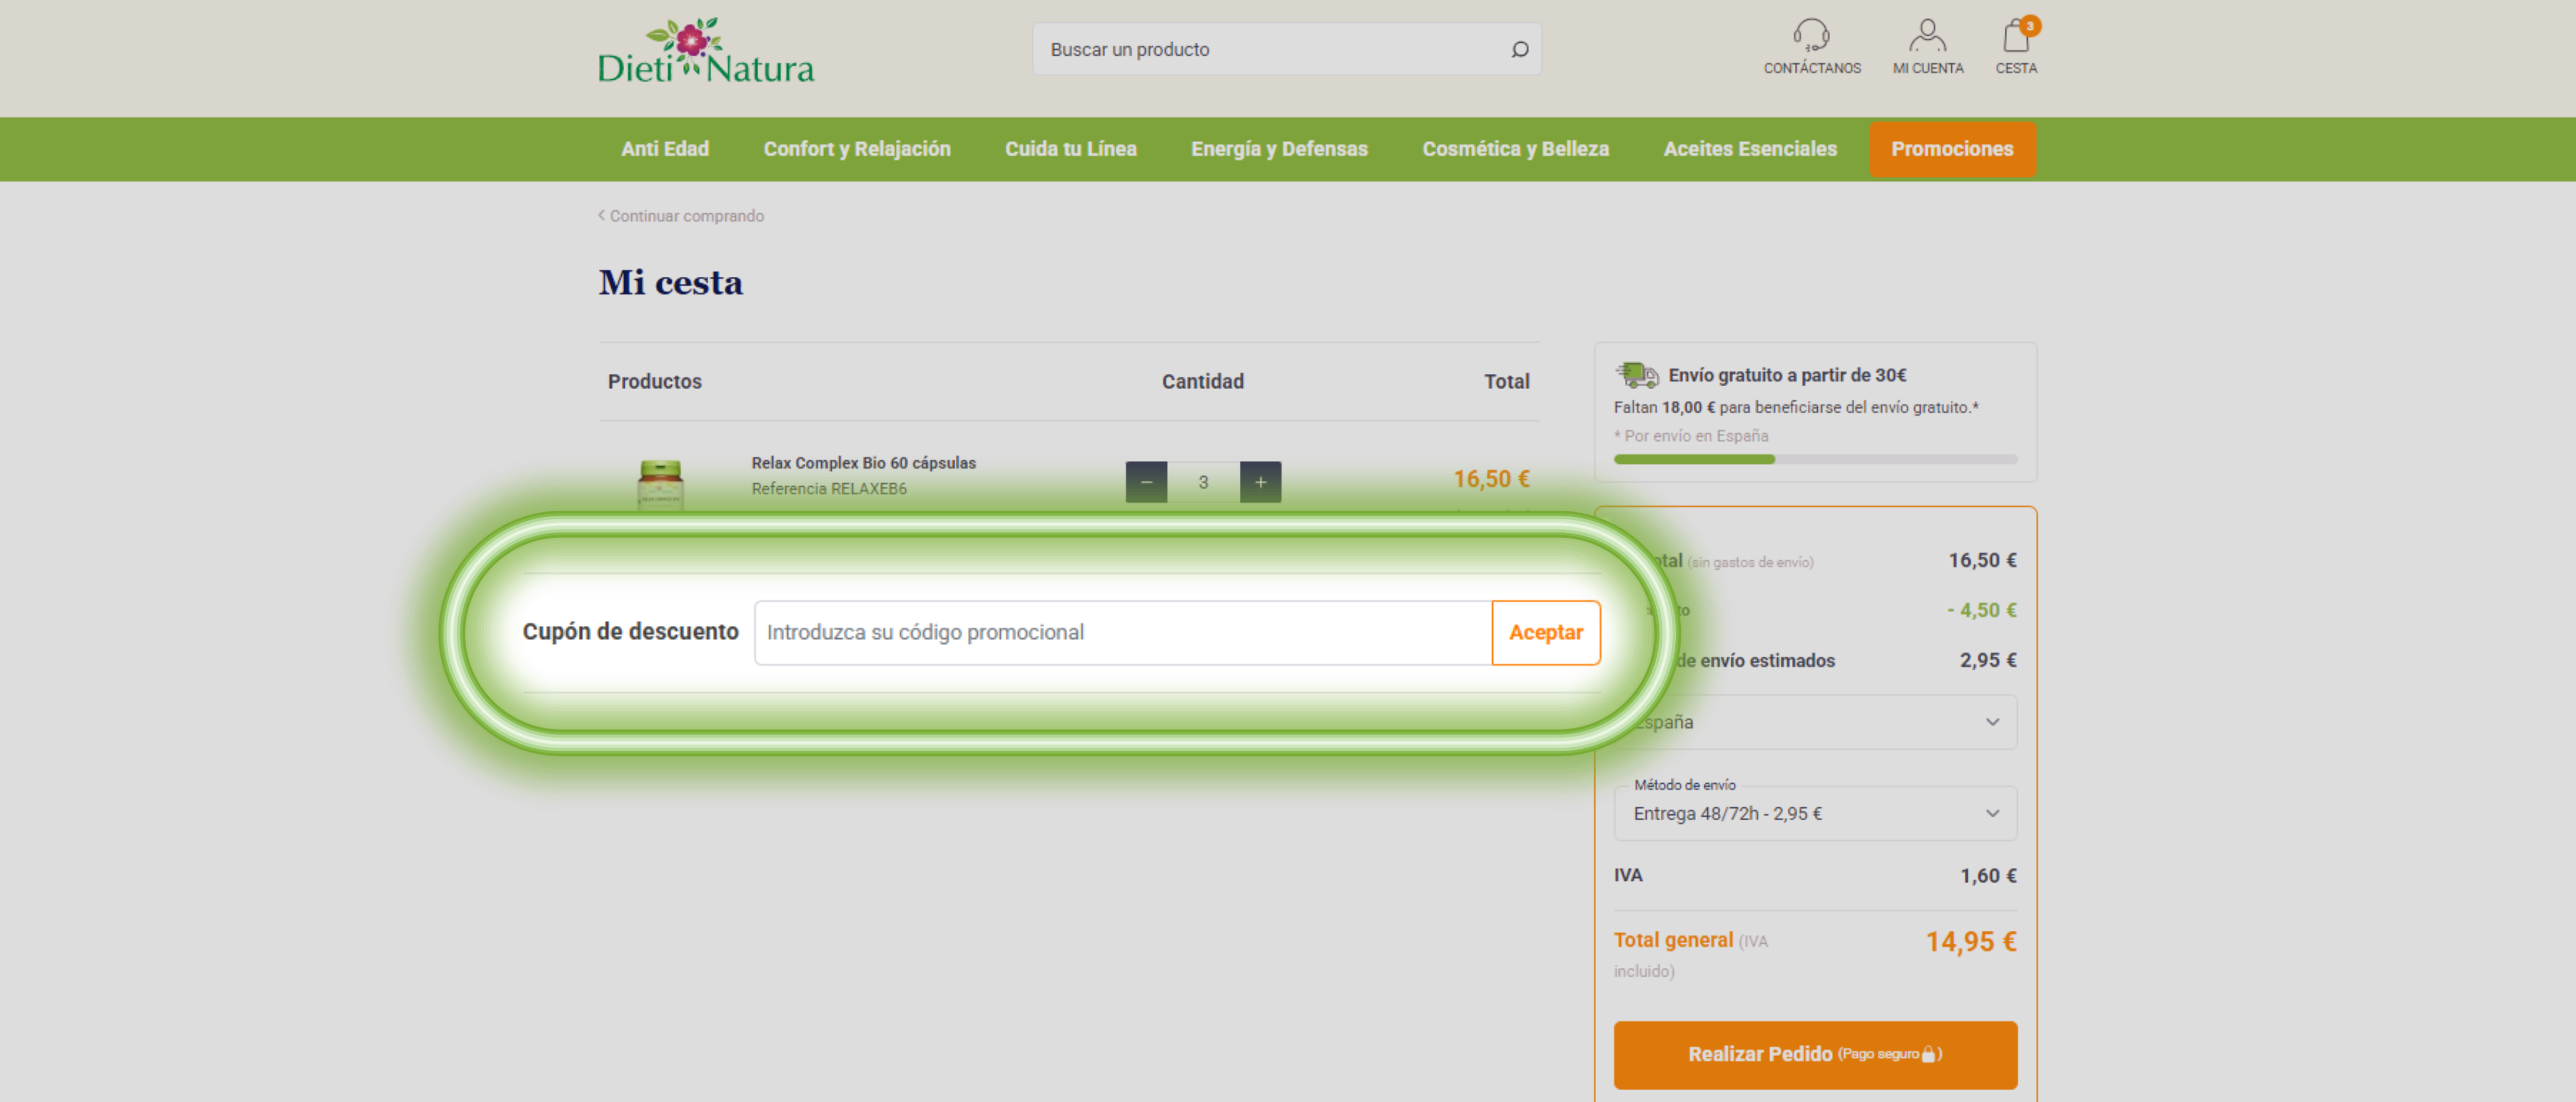Screen dimensions: 2576x1102
Task: Select Aceites Esenciales in the navigation
Action: coord(1750,149)
